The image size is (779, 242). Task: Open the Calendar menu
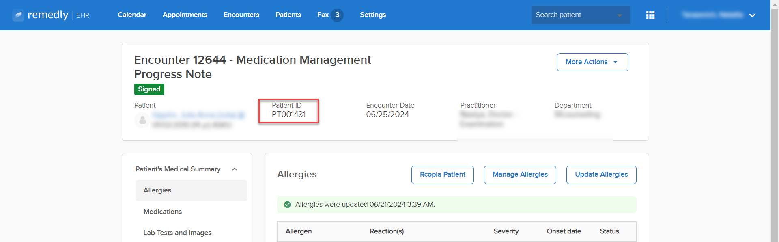point(132,15)
